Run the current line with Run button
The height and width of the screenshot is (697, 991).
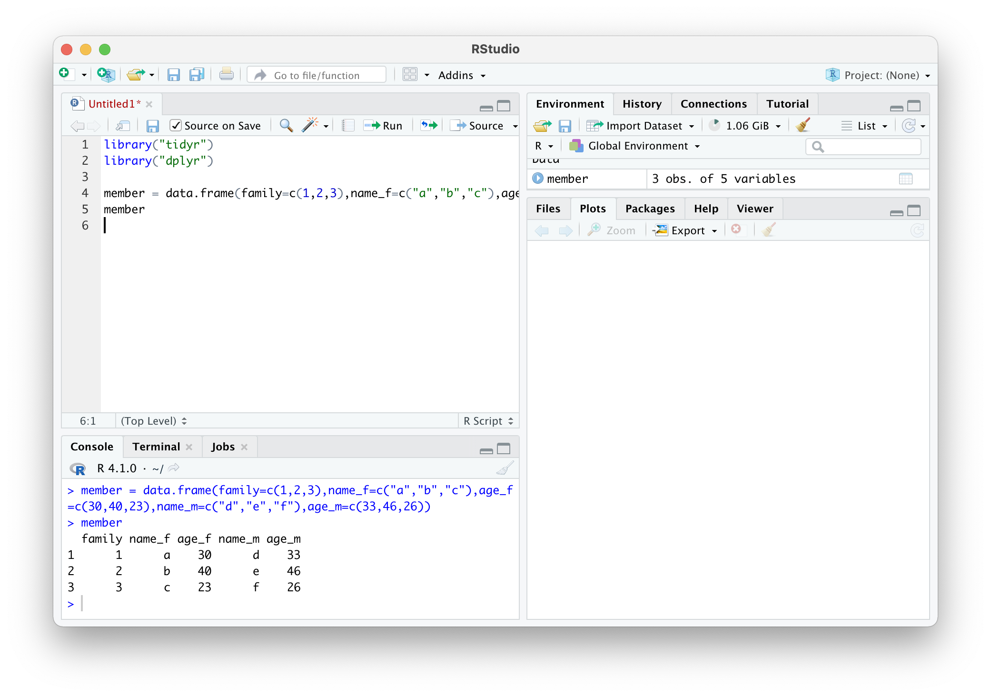(x=383, y=126)
